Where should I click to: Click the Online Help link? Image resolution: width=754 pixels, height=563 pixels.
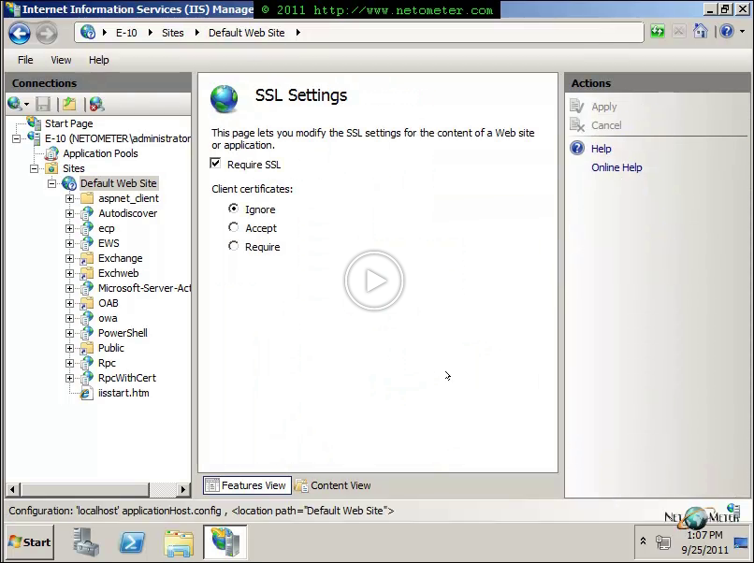[616, 167]
